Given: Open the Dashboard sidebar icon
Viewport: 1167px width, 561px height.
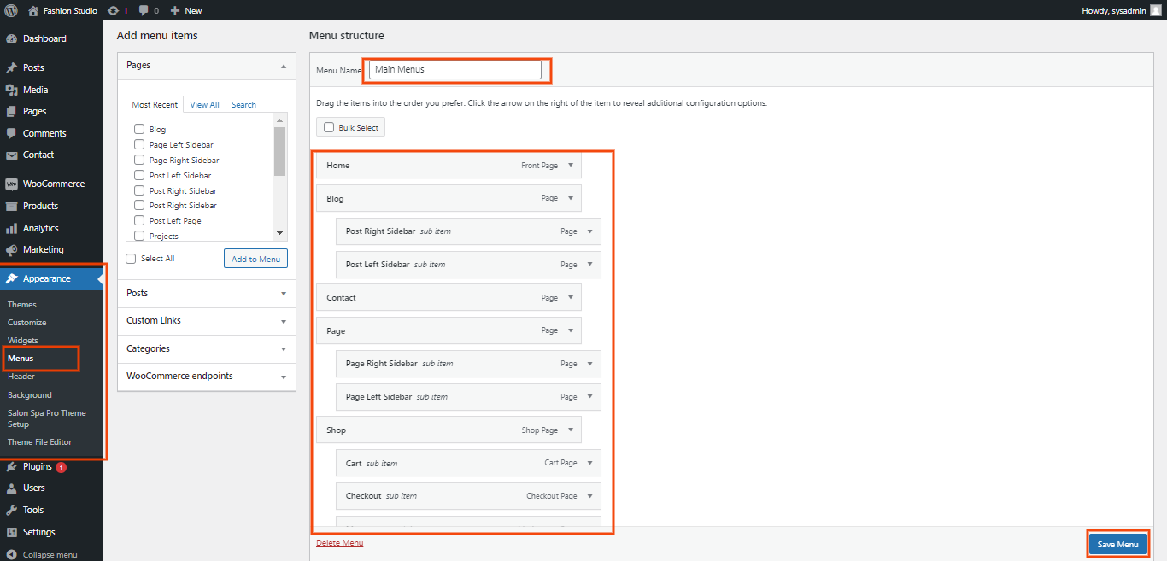Looking at the screenshot, I should [x=11, y=38].
